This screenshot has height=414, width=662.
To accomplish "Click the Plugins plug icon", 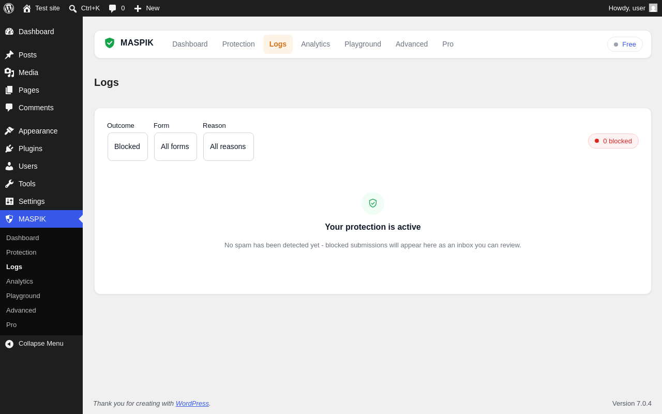I will 9,149.
